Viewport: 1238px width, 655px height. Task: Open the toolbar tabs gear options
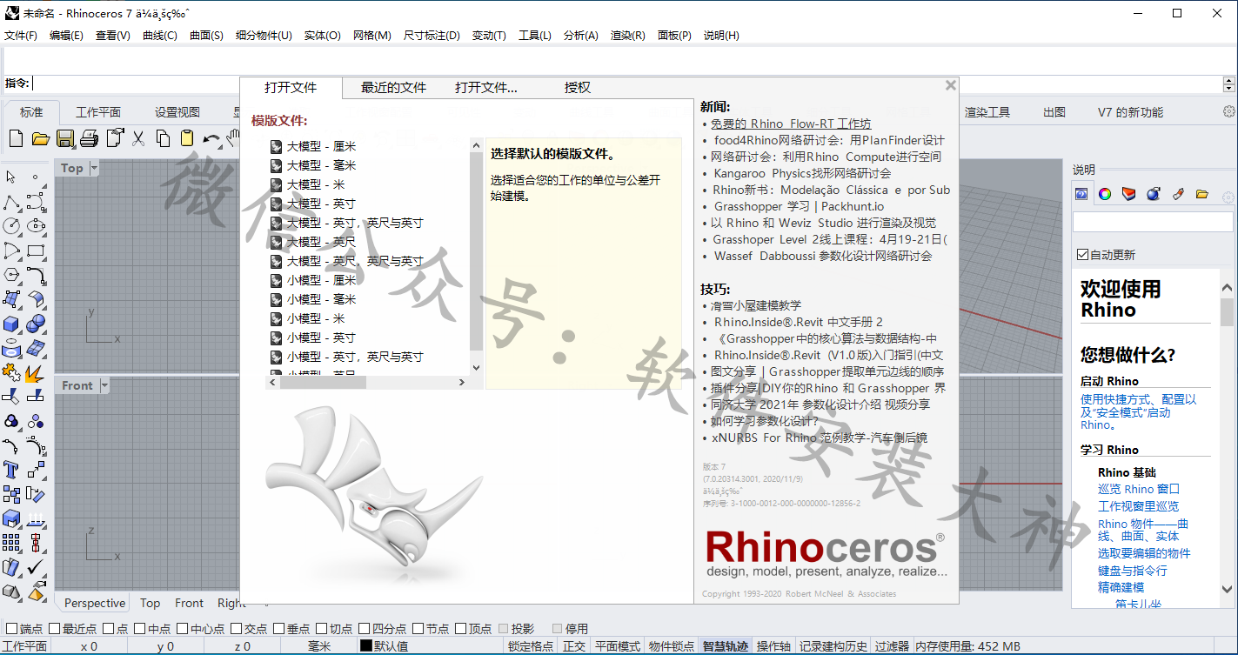[x=1228, y=111]
